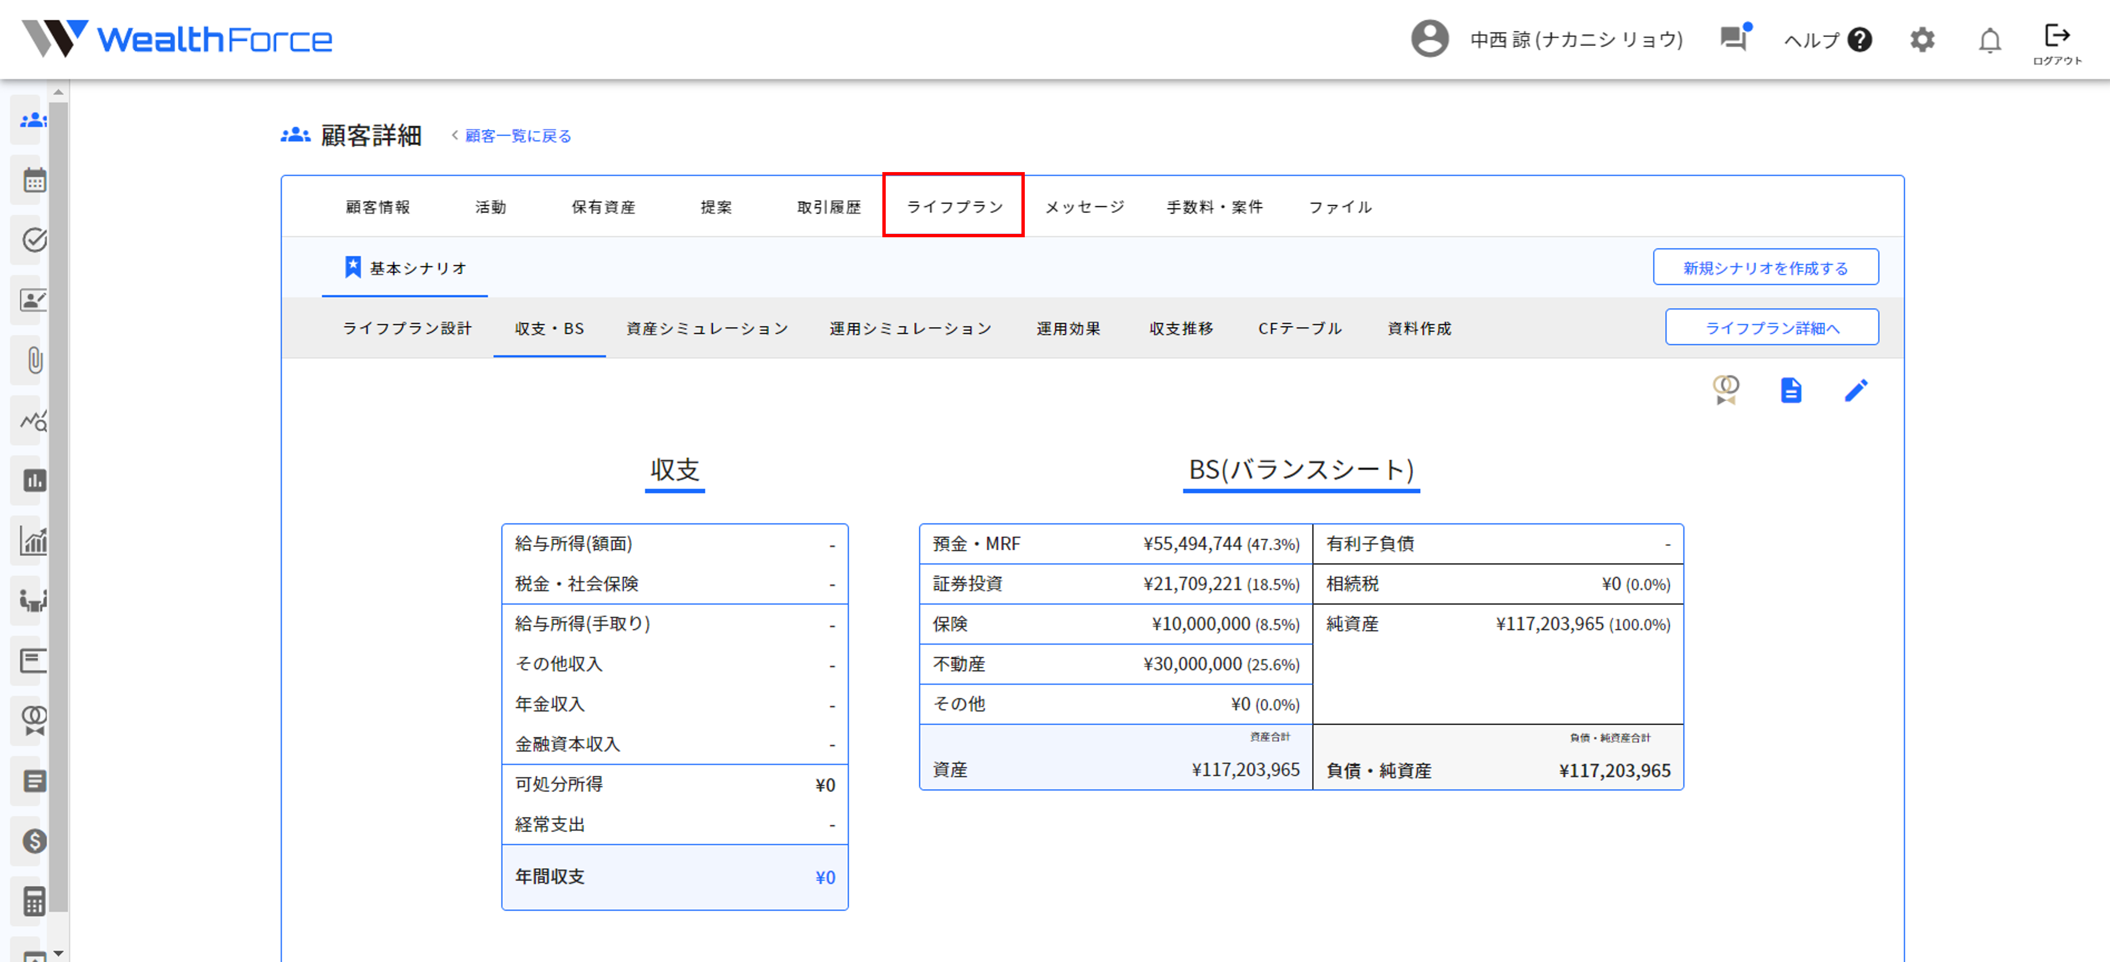2110x962 pixels.
Task: Click the blue pencil edit icon
Action: click(1856, 391)
